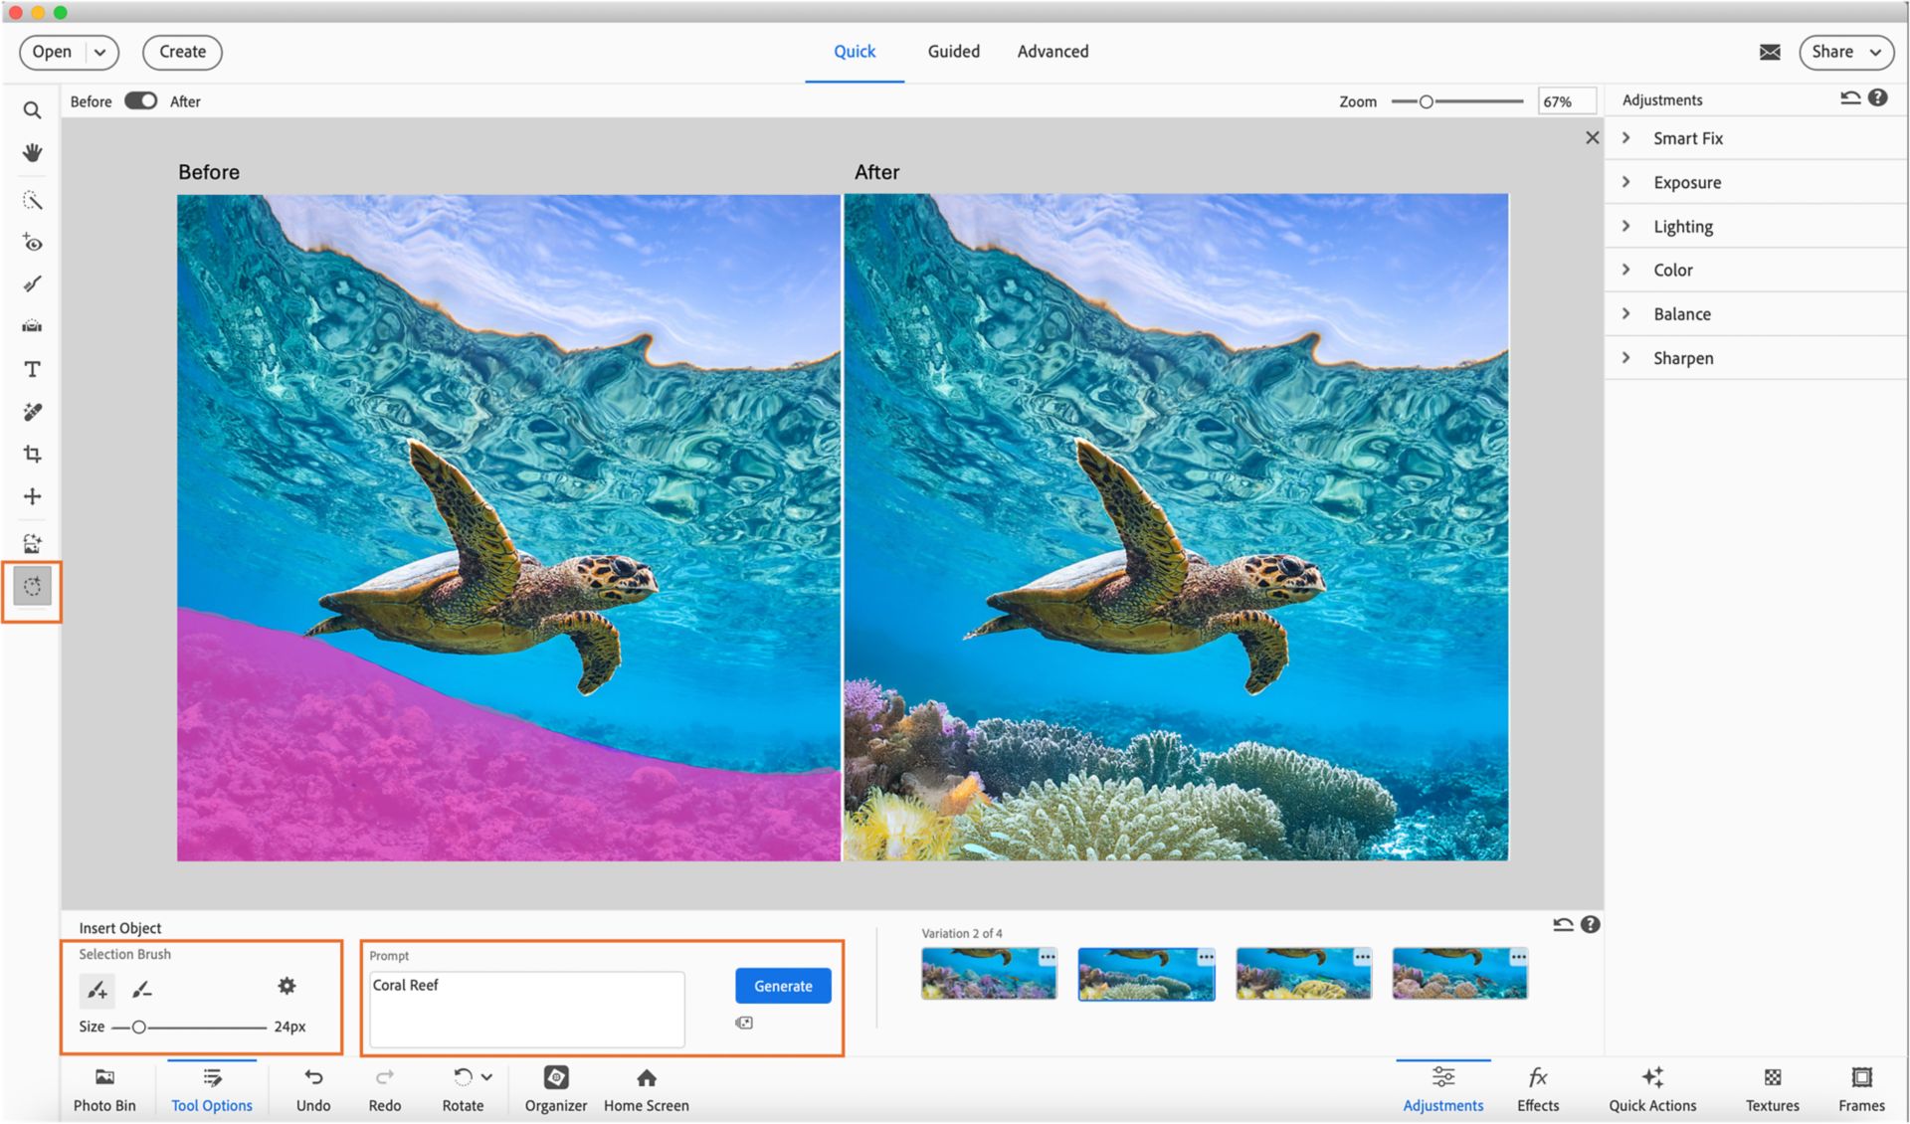Click the Create button
The height and width of the screenshot is (1124, 1910).
[182, 52]
